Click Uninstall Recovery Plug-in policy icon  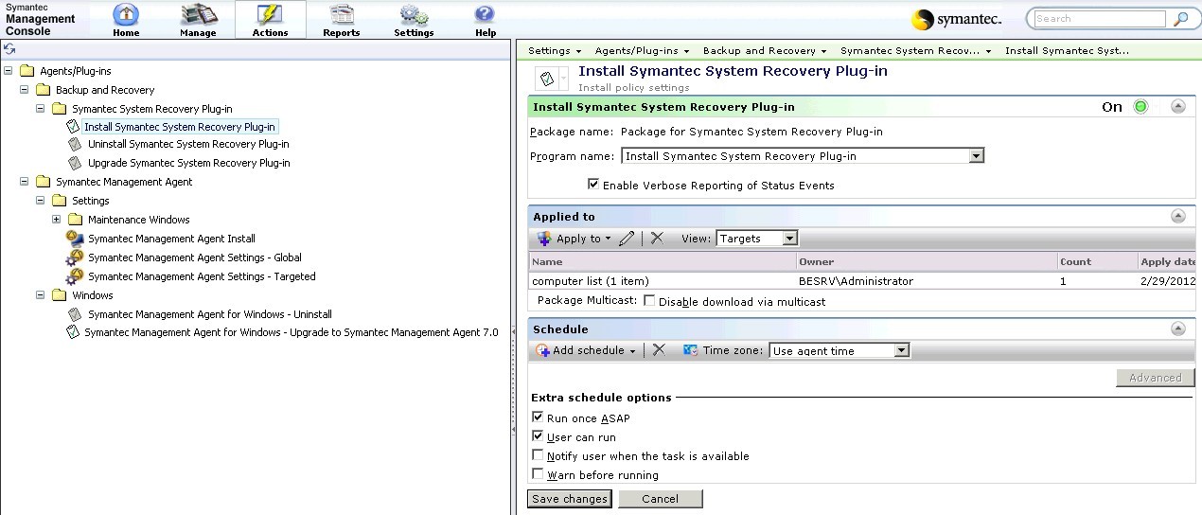tap(75, 145)
